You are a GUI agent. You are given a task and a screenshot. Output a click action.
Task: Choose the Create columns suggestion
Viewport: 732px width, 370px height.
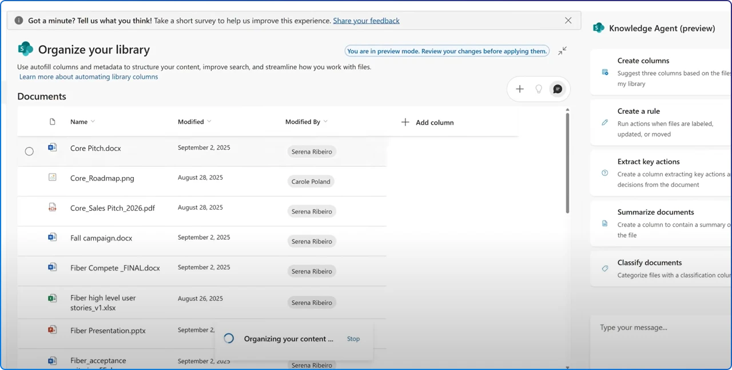pos(661,71)
